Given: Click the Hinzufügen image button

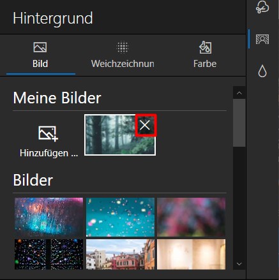Looking at the screenshot, I should tap(49, 141).
